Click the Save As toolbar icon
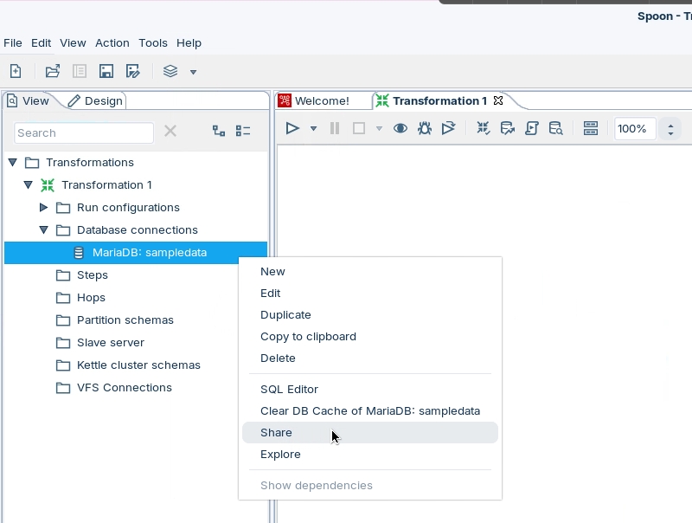This screenshot has height=523, width=692. (132, 72)
